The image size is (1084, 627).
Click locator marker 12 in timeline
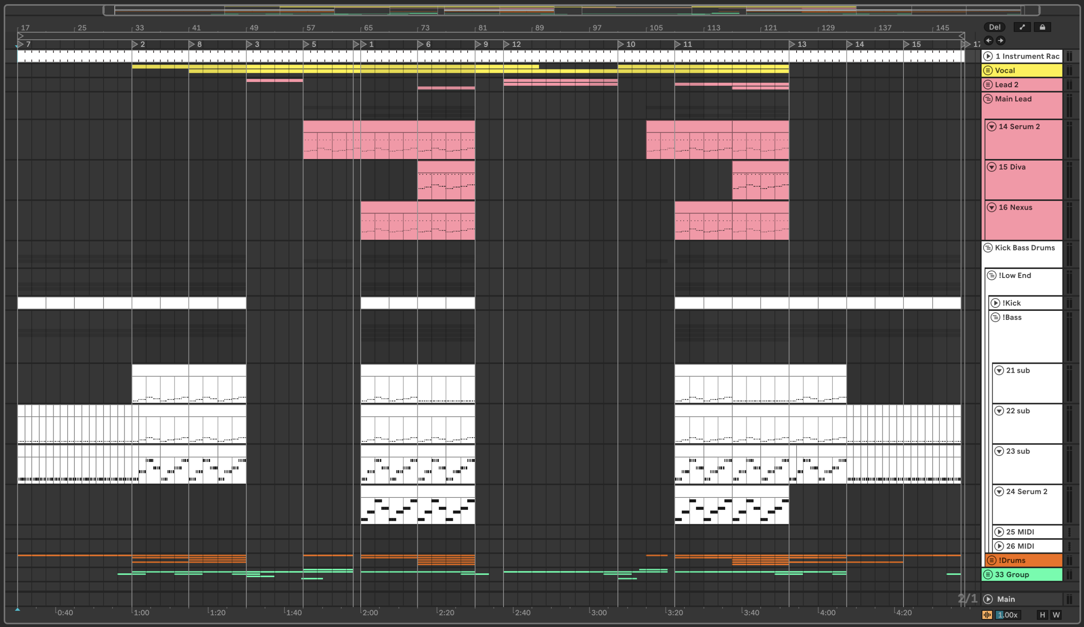click(507, 44)
